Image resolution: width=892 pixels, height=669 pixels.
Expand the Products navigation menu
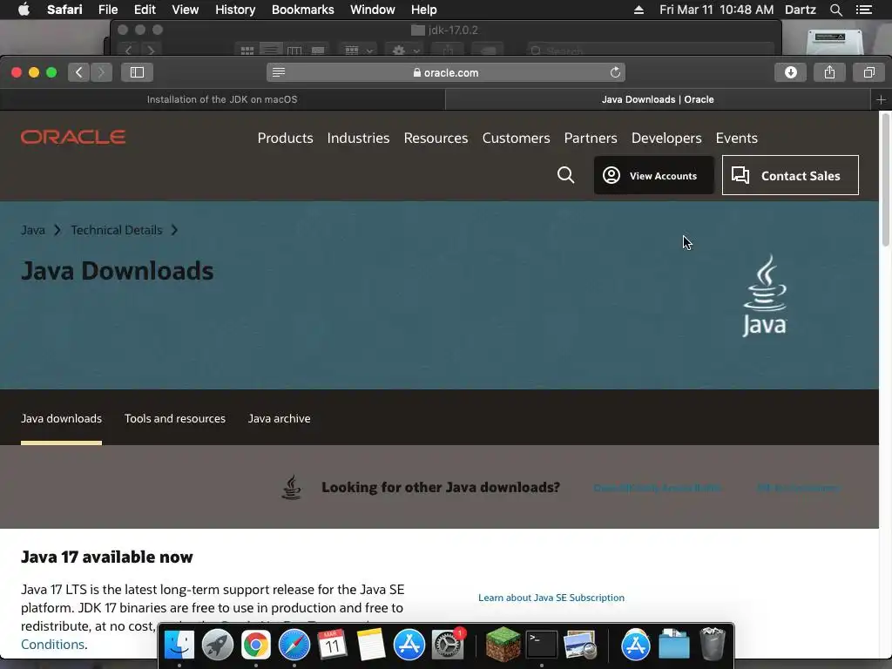[x=285, y=139]
